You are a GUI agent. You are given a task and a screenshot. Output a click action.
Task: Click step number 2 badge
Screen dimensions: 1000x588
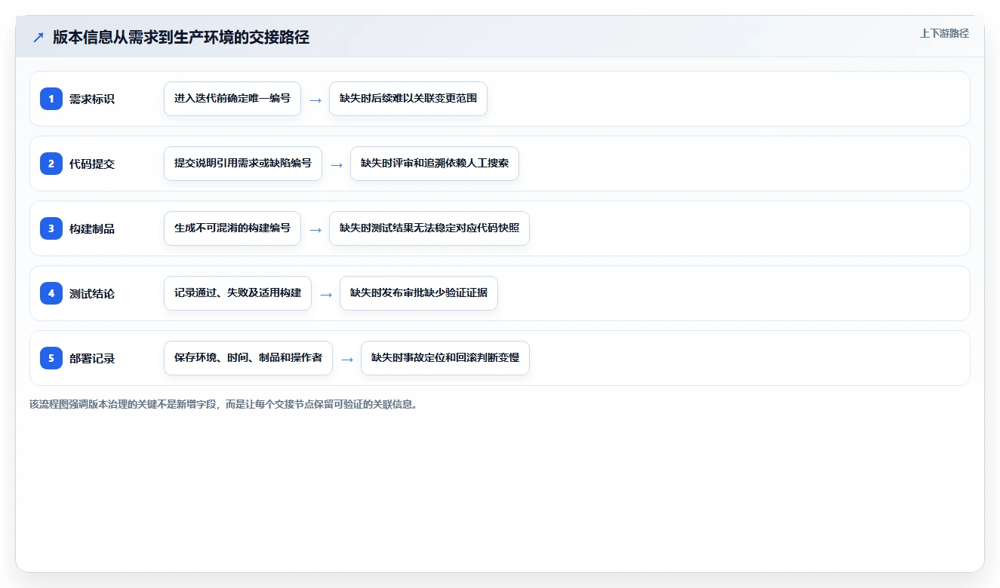[x=51, y=164]
